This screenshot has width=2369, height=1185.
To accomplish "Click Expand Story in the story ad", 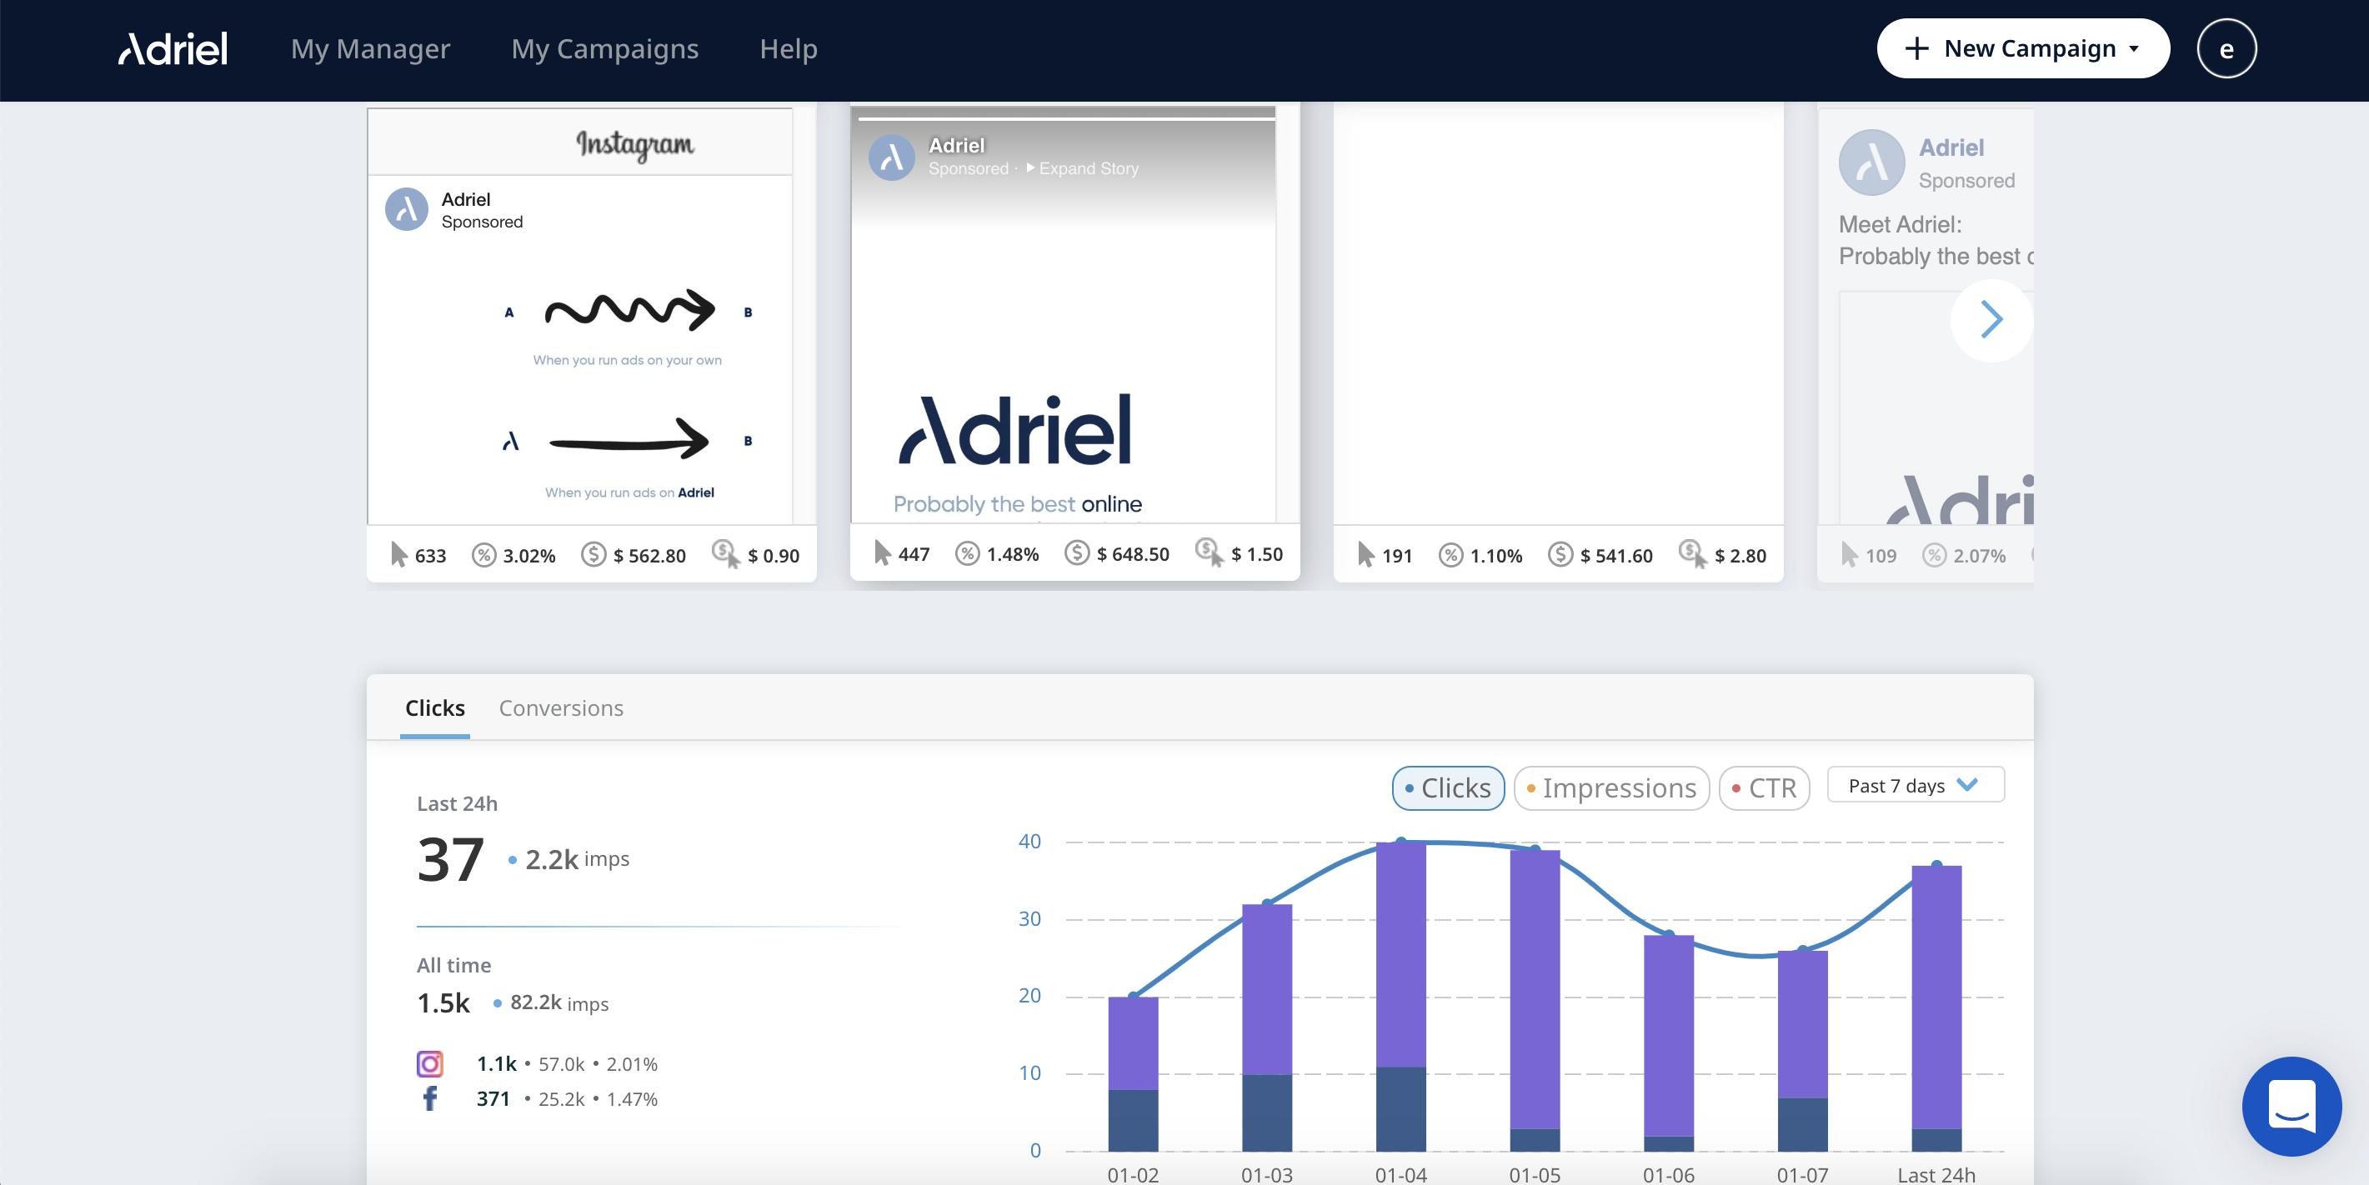I will coord(1083,168).
